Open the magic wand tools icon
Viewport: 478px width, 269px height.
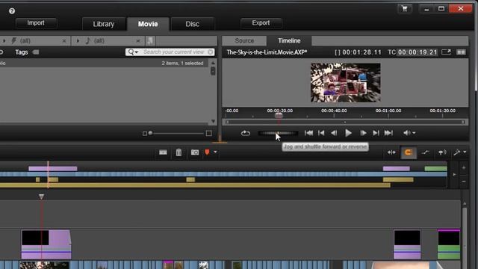[456, 152]
